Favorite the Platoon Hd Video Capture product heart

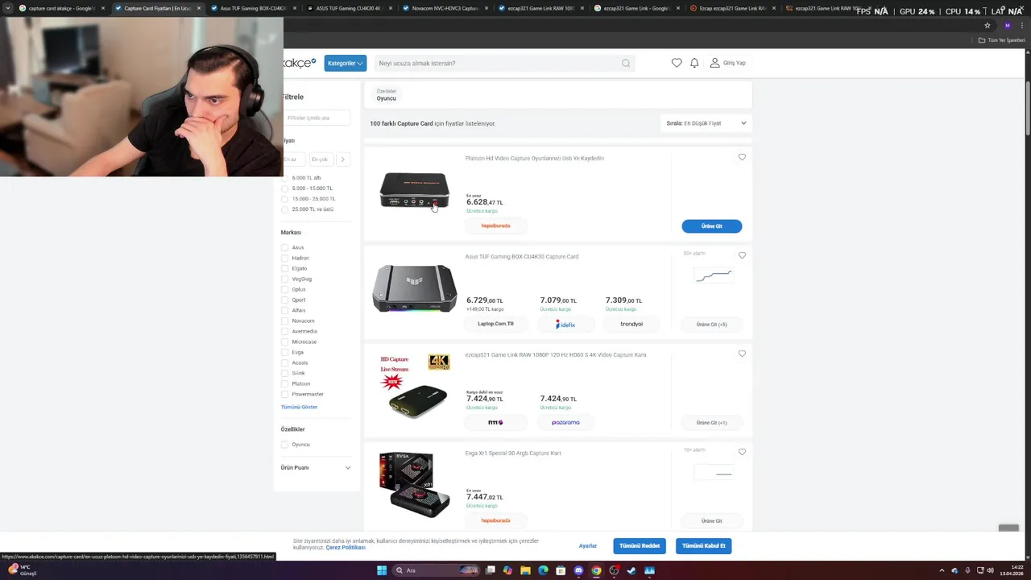742,157
